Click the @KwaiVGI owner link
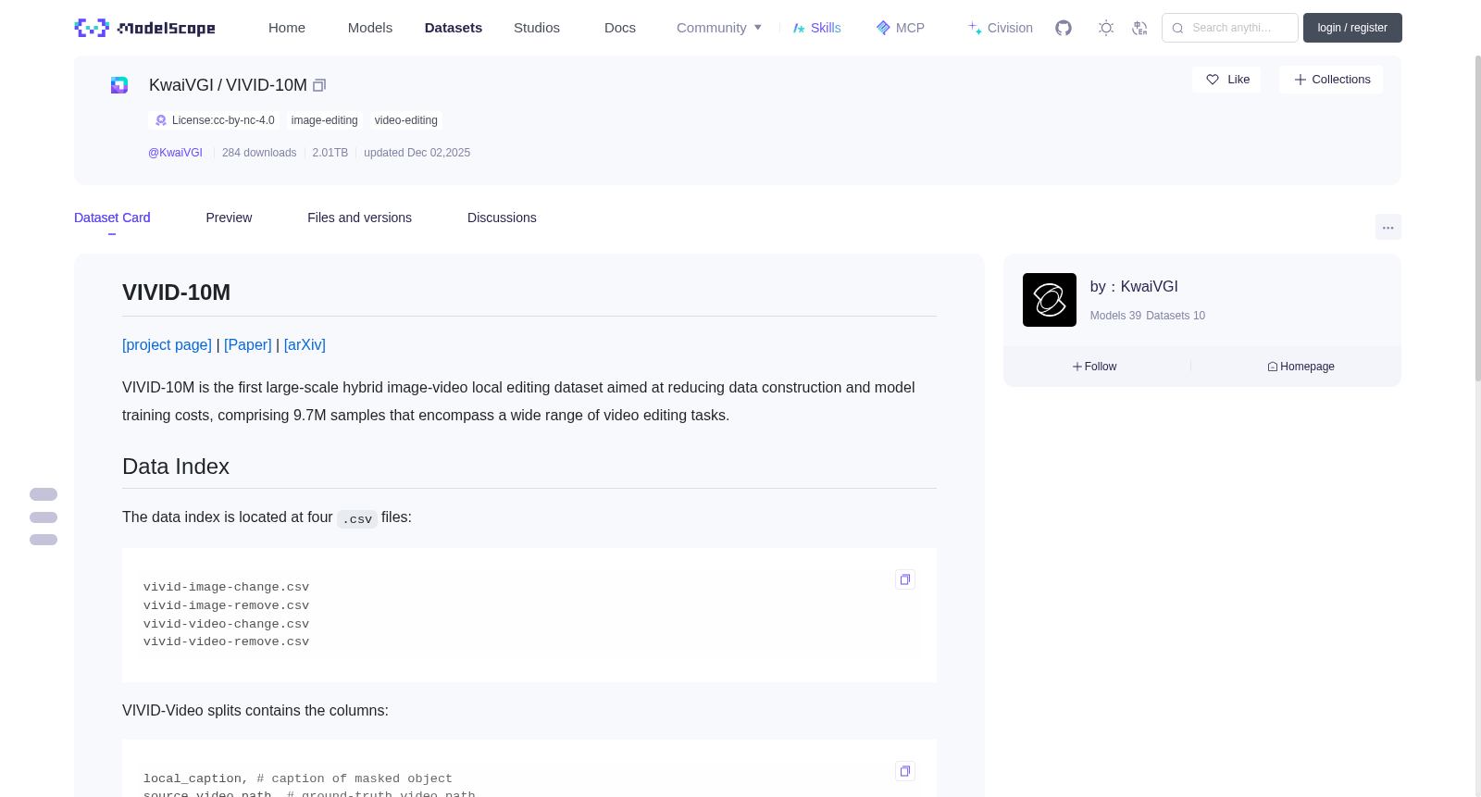The width and height of the screenshot is (1481, 797). [x=175, y=153]
